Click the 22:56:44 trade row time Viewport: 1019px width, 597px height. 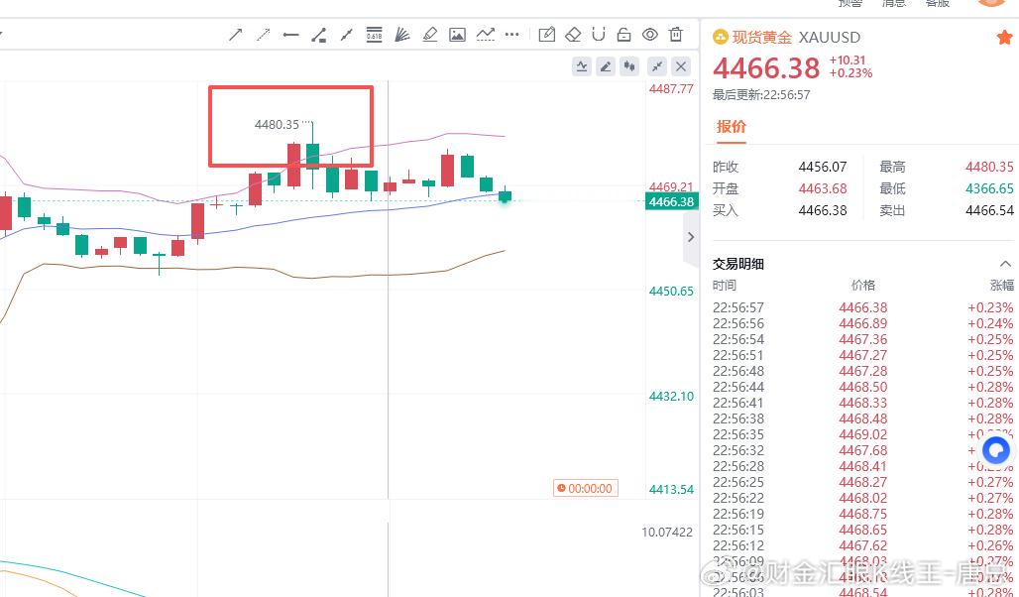pyautogui.click(x=738, y=387)
